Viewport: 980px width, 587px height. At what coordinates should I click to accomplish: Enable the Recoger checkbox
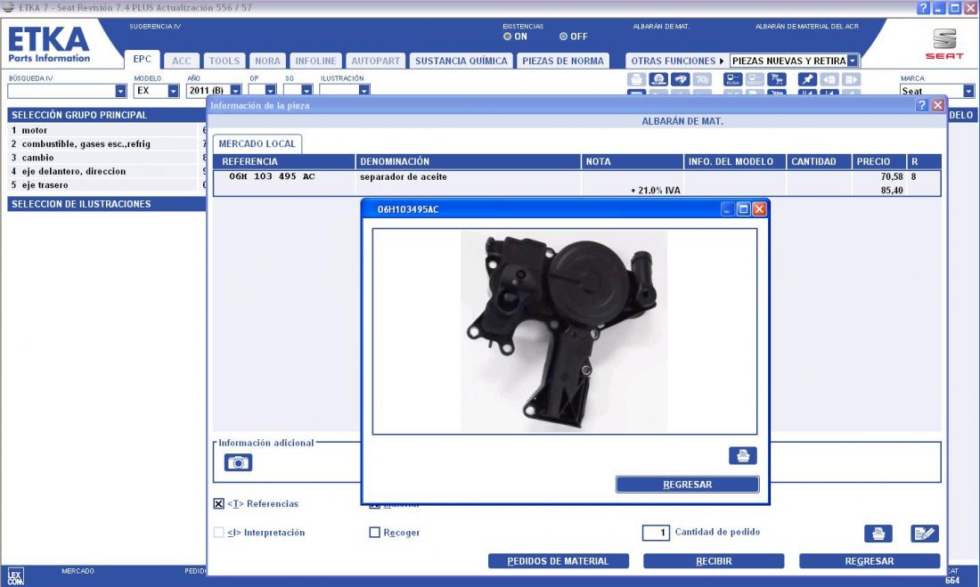[x=374, y=533]
